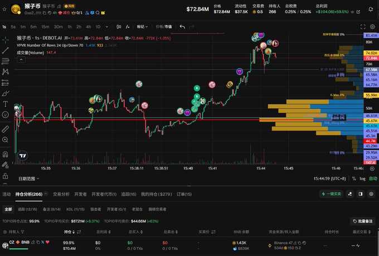
Task: Lock all drawing tools
Action: (6, 176)
